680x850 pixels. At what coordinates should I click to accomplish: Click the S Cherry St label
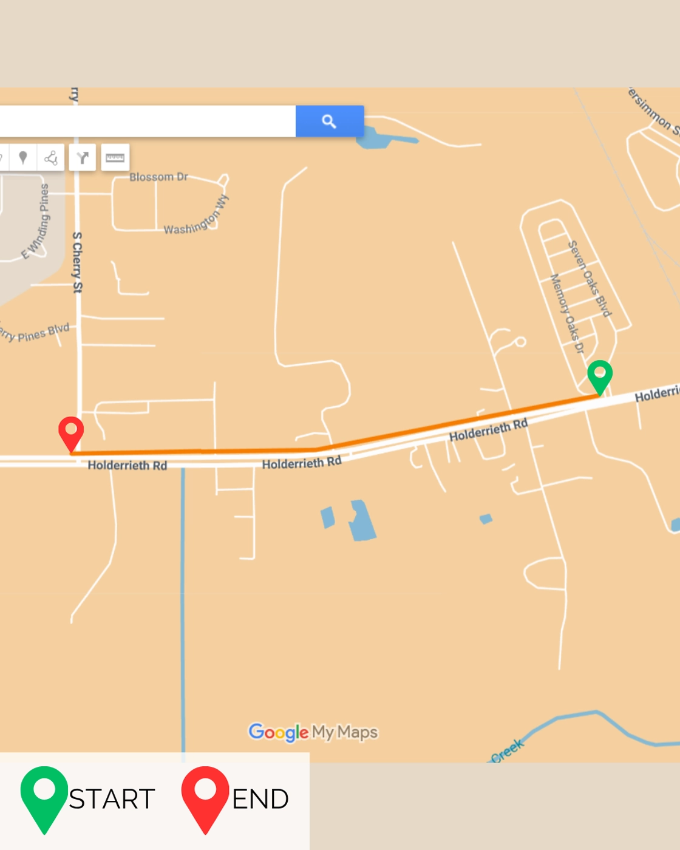pos(77,262)
